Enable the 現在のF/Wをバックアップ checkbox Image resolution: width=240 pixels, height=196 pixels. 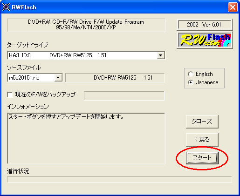point(10,95)
